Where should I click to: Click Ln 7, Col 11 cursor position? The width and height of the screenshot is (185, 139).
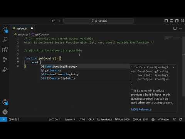click(x=55, y=119)
